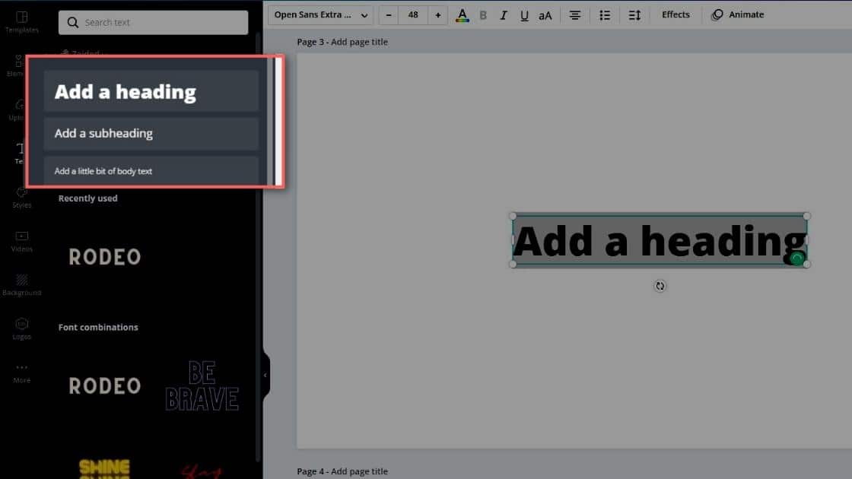852x479 pixels.
Task: Add a subheading text box
Action: point(151,133)
